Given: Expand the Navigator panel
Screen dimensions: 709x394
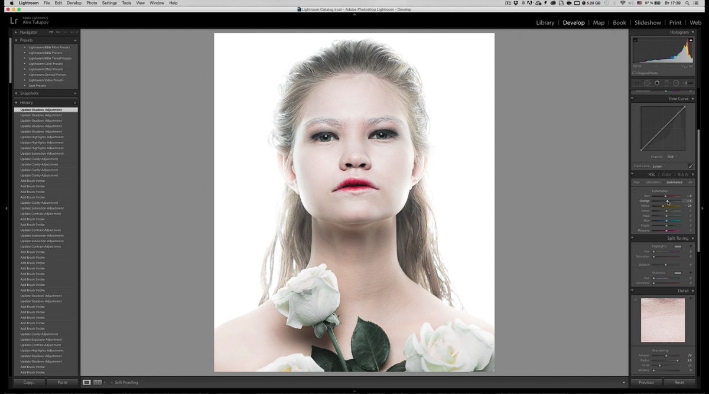Looking at the screenshot, I should click(x=16, y=32).
